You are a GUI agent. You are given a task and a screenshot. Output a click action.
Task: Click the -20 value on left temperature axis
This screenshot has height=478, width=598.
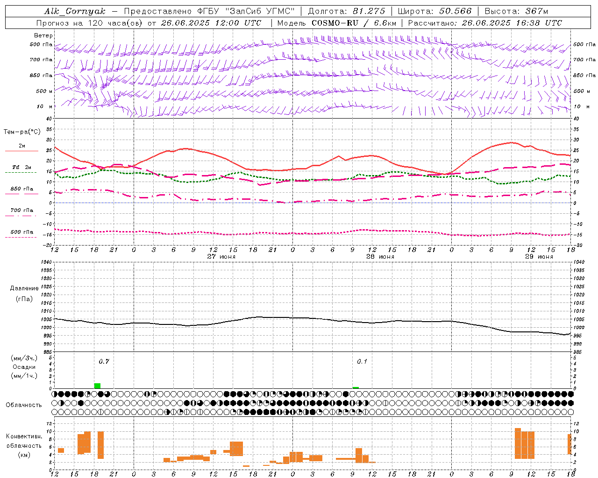[x=47, y=245]
